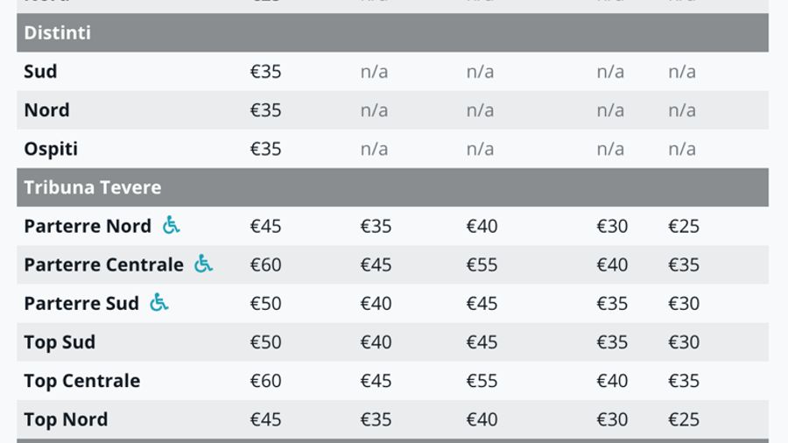Viewport: 788px width, 443px height.
Task: Click wheelchair icon beside Parterre Nord
Action: [171, 225]
